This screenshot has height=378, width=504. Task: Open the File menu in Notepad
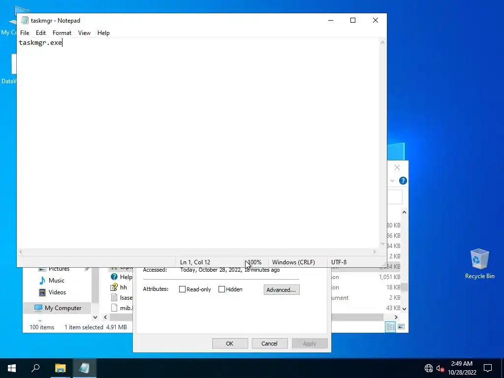pyautogui.click(x=25, y=33)
